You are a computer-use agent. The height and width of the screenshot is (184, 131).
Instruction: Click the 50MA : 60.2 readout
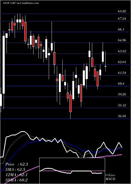point(17,180)
